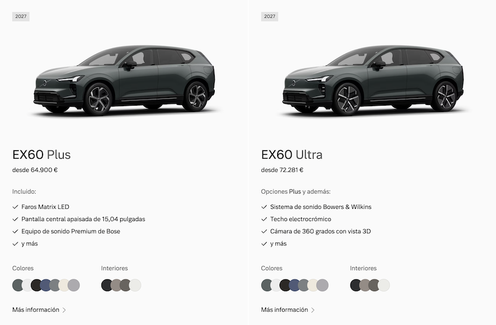Pick the dark green-gray color on EX60 Ultra

267,285
